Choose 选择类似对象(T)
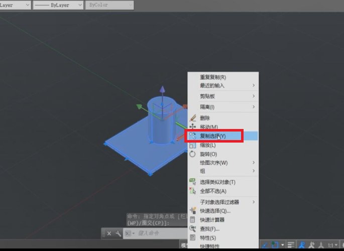Image resolution: width=344 pixels, height=251 pixels. (x=223, y=182)
